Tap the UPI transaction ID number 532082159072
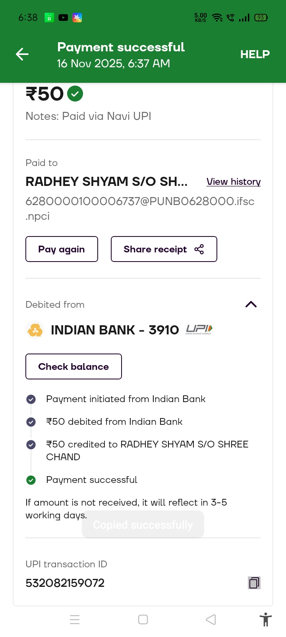This screenshot has width=286, height=637. [65, 583]
